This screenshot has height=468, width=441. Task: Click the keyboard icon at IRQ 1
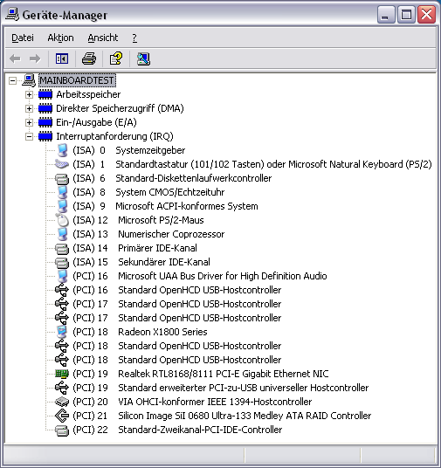tap(62, 164)
